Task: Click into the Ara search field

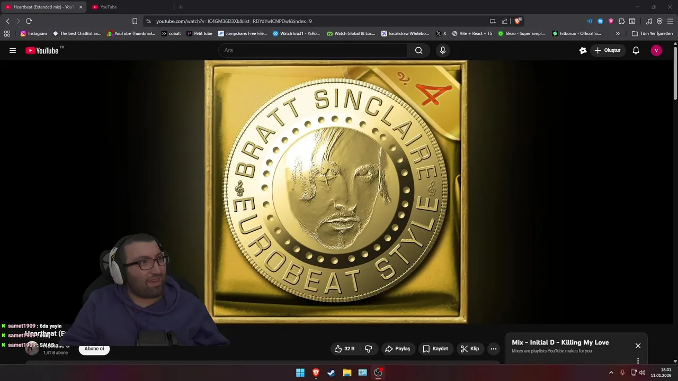Action: click(313, 50)
